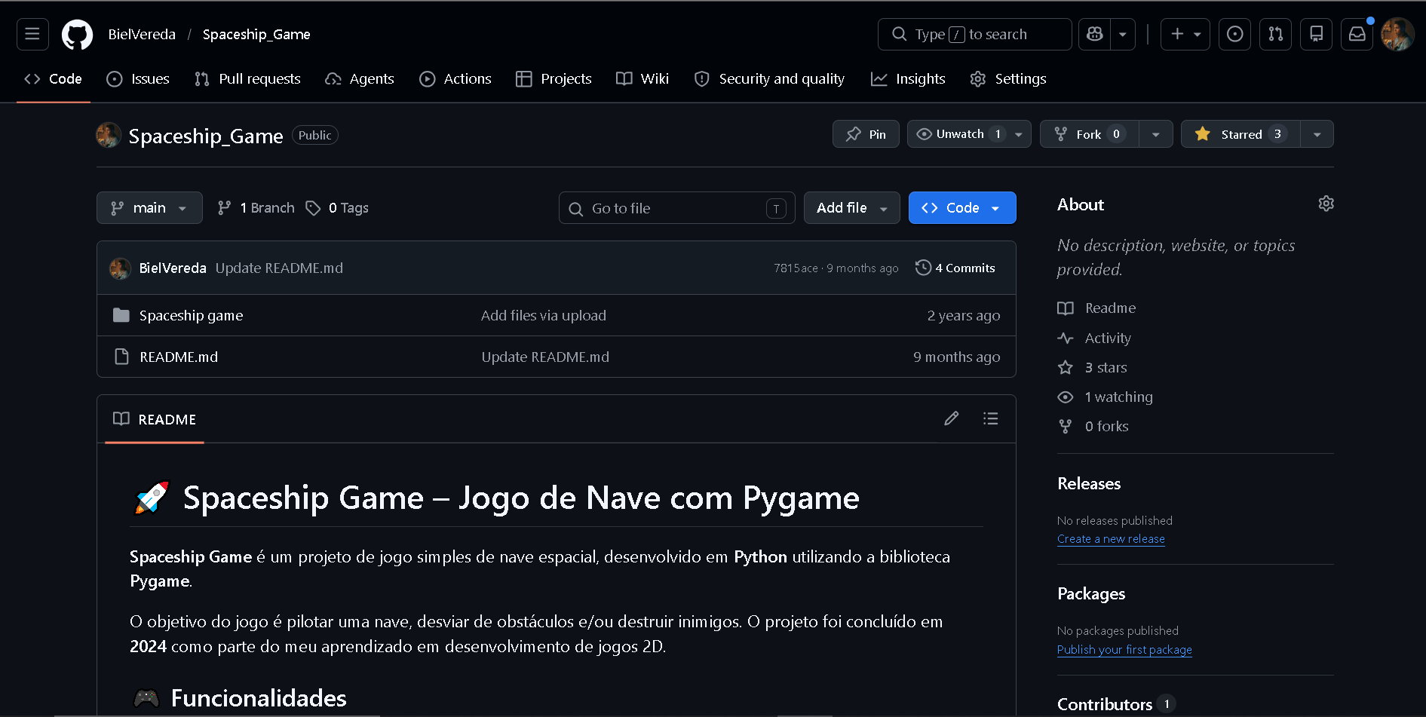Open the user profile avatar menu

1397,34
